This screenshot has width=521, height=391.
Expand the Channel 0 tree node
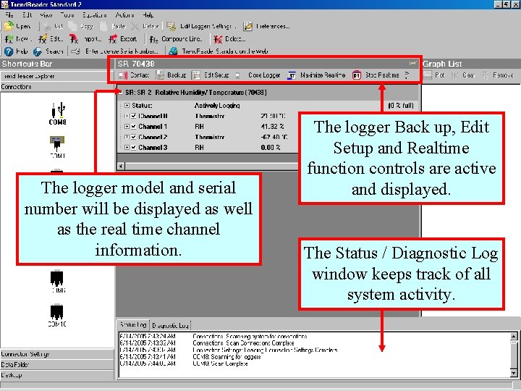(127, 116)
